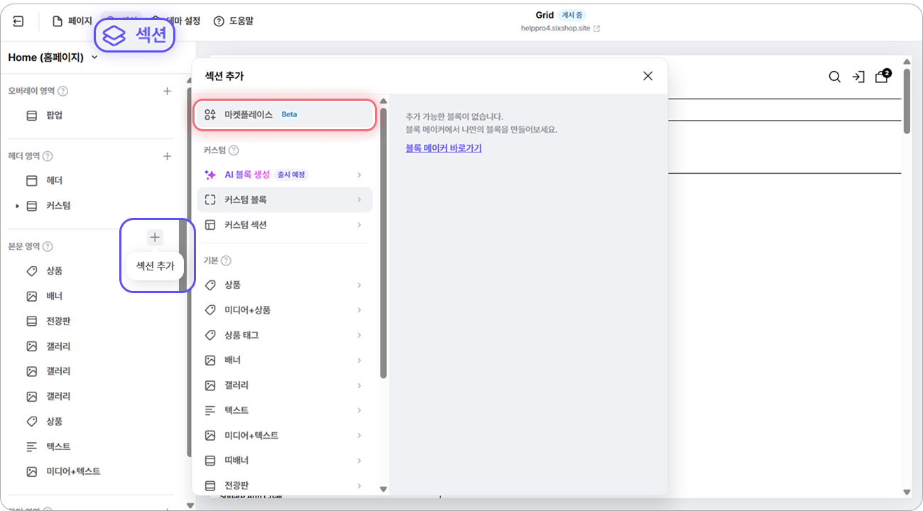Open the shopping cart in preview
Image resolution: width=923 pixels, height=511 pixels.
tap(883, 76)
